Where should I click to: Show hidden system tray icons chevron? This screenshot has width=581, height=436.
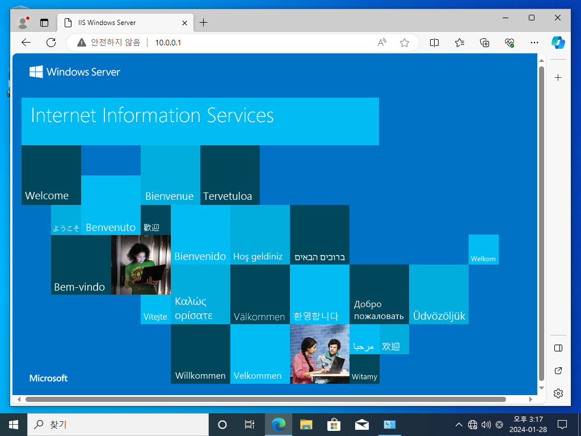pyautogui.click(x=458, y=425)
